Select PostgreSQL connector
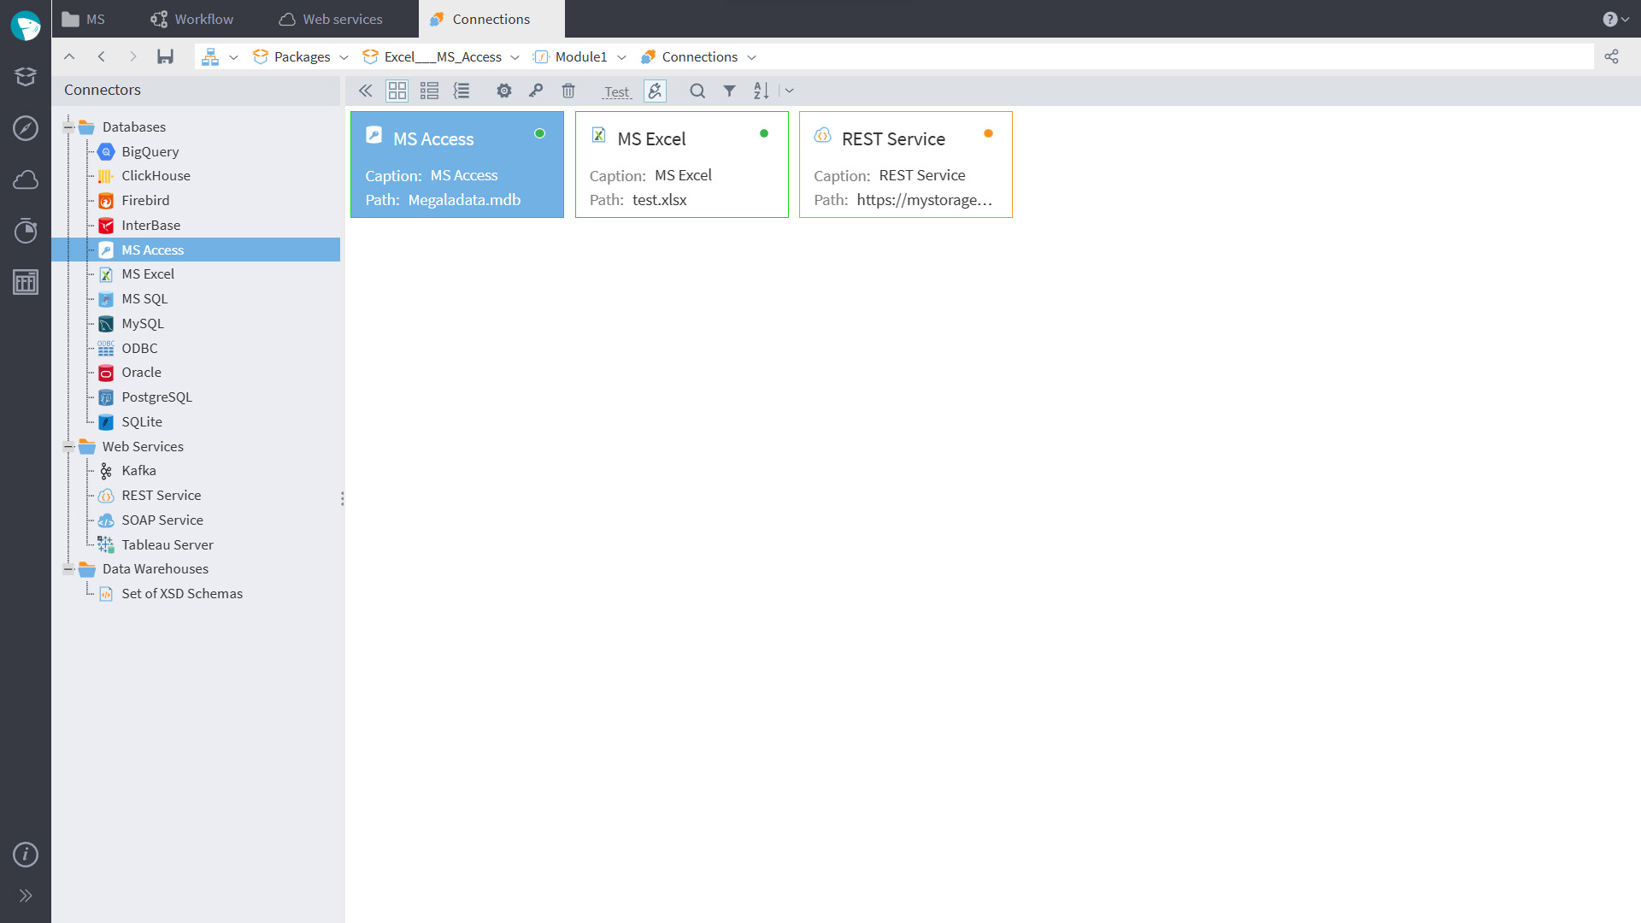Viewport: 1641px width, 923px height. click(156, 397)
